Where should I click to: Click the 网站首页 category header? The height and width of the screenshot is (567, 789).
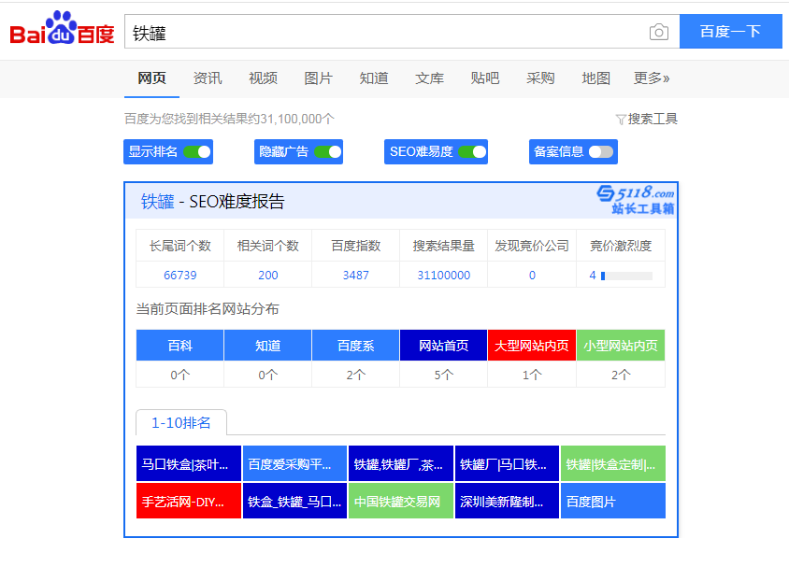coord(444,346)
